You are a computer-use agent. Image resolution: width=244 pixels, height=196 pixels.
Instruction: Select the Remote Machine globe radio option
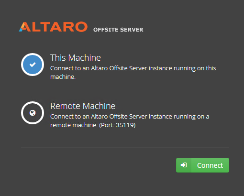click(33, 113)
